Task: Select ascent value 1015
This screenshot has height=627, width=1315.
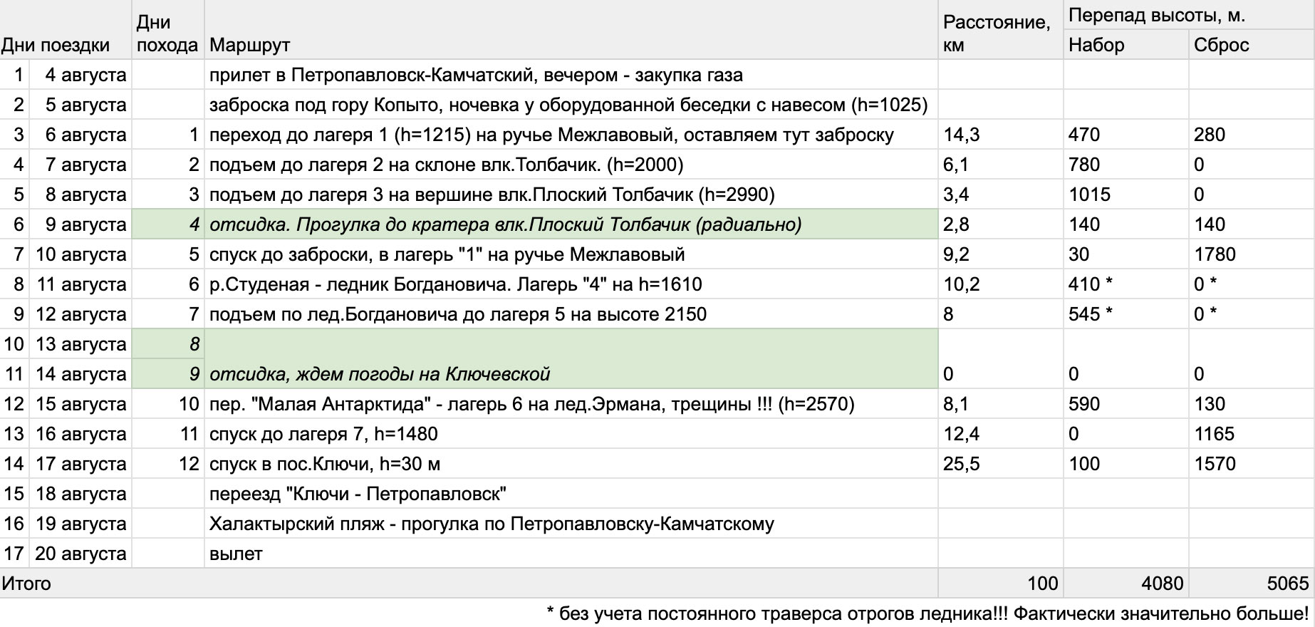Action: pyautogui.click(x=1126, y=195)
